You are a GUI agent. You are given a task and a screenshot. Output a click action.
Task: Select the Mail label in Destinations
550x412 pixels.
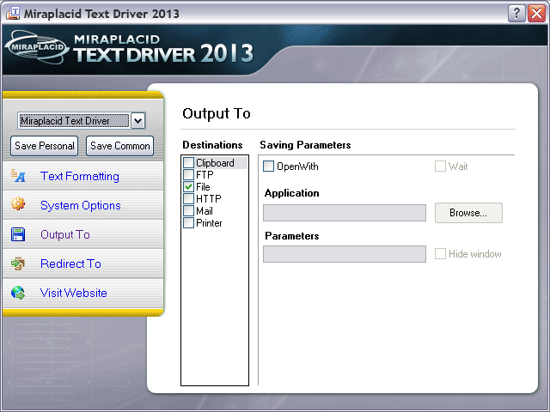point(205,211)
